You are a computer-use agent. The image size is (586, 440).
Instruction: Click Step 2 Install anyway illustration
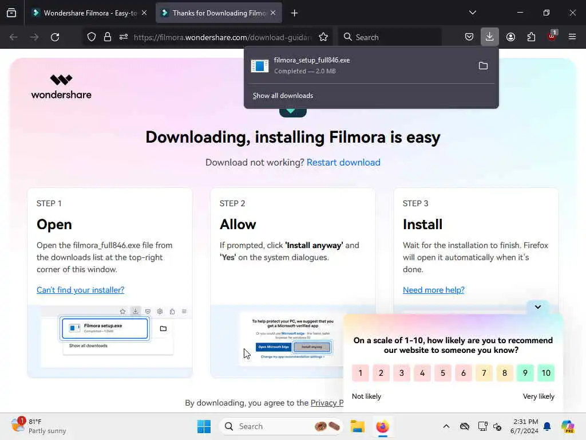tap(278, 341)
